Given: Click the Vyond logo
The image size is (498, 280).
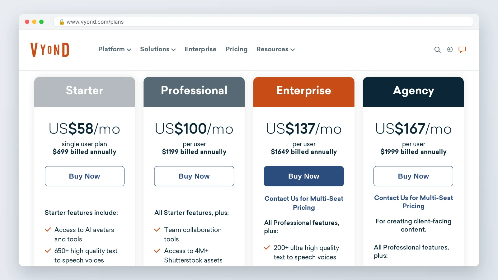Looking at the screenshot, I should pyautogui.click(x=50, y=50).
